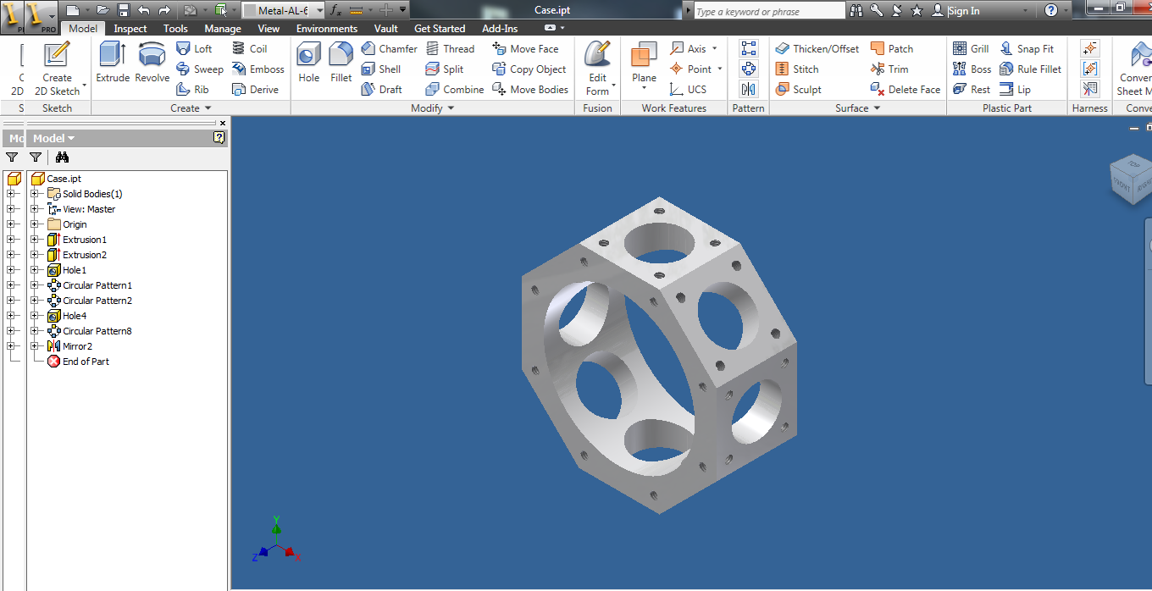
Task: Click the Trim surface tool
Action: pos(889,69)
